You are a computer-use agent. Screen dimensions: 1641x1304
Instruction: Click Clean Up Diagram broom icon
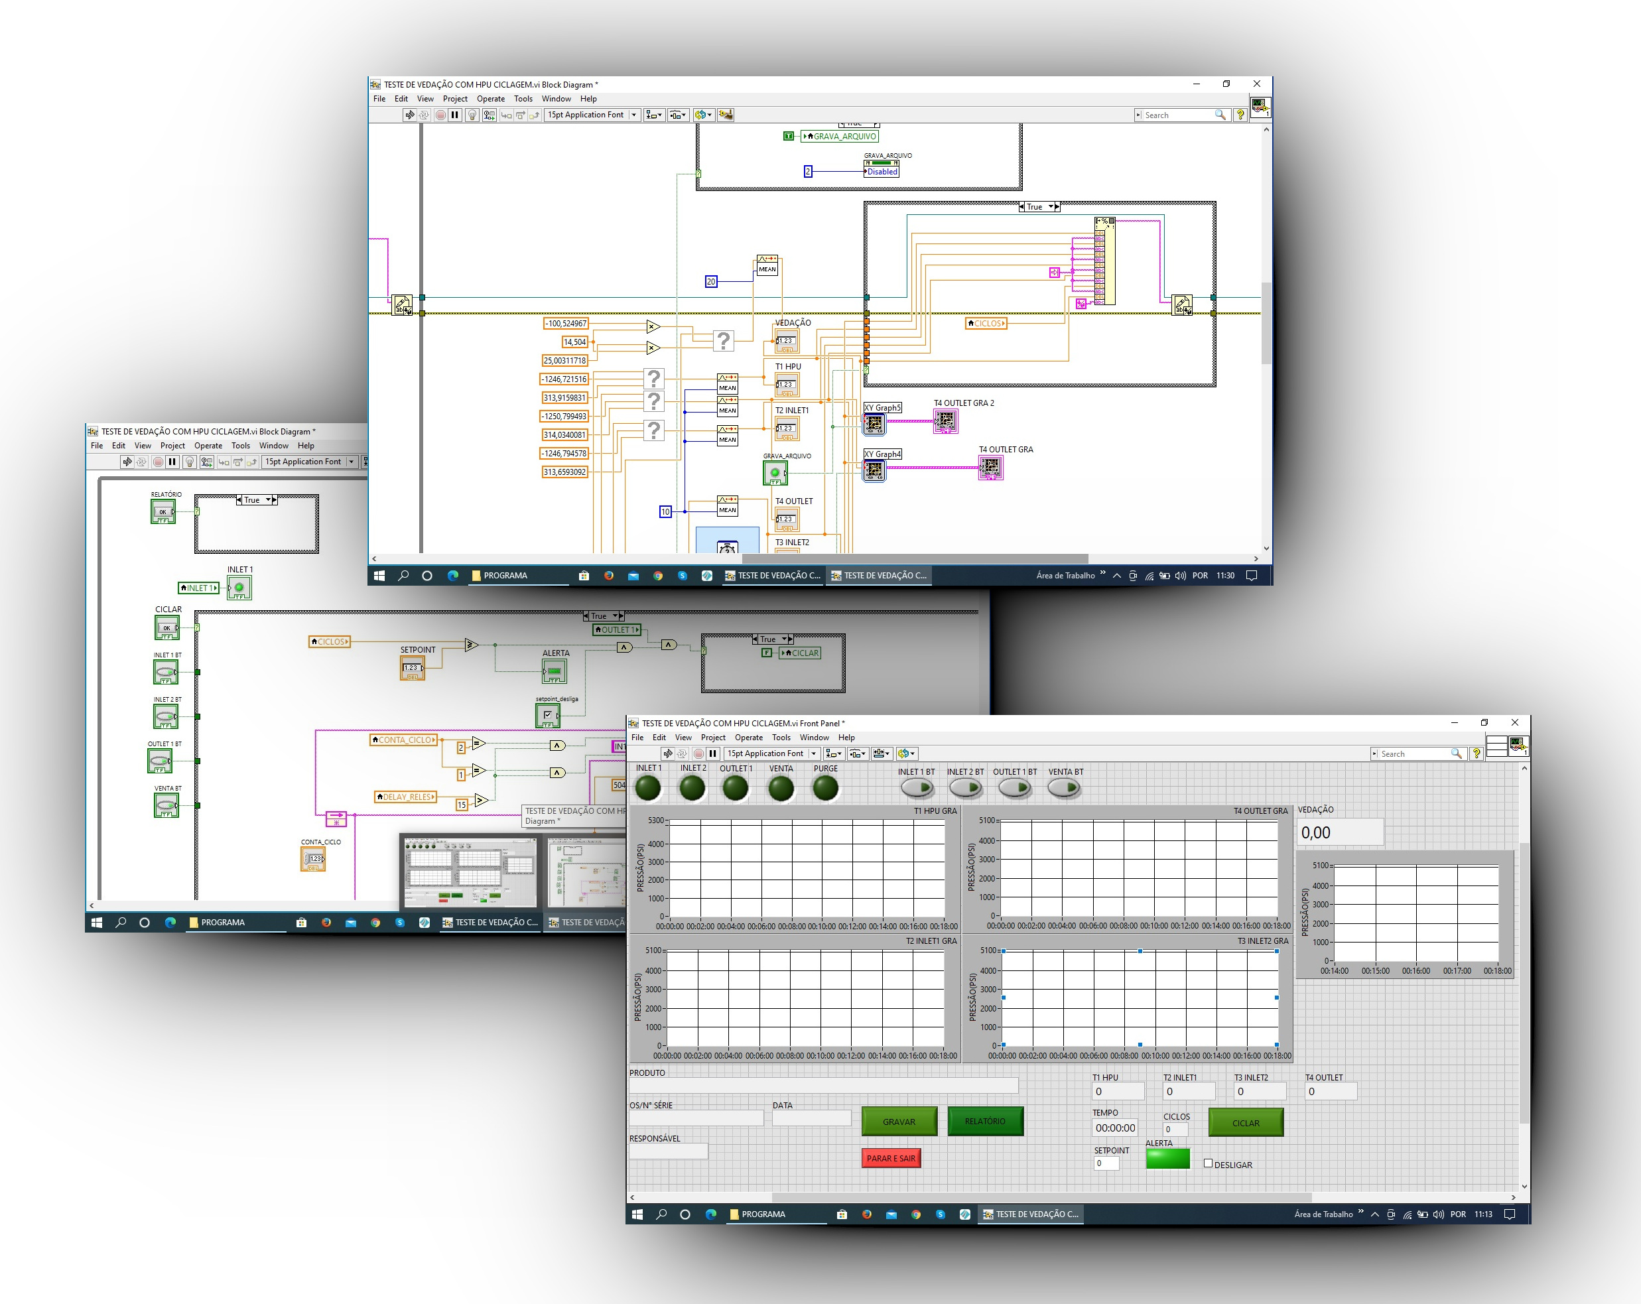tap(726, 115)
